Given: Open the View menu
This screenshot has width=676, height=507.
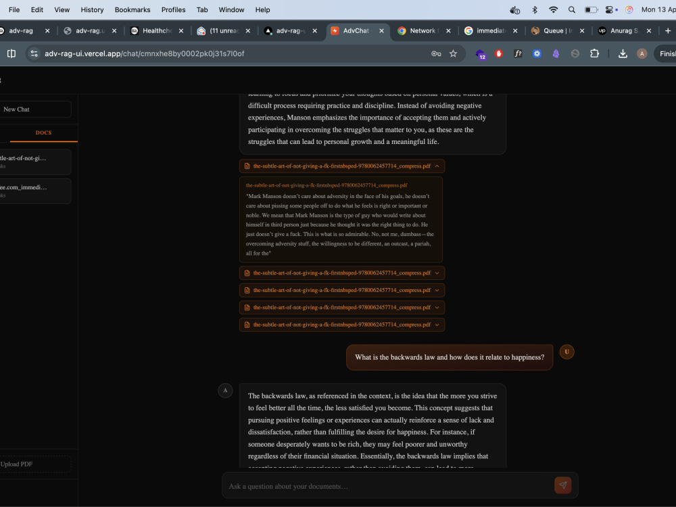Looking at the screenshot, I should 62,9.
